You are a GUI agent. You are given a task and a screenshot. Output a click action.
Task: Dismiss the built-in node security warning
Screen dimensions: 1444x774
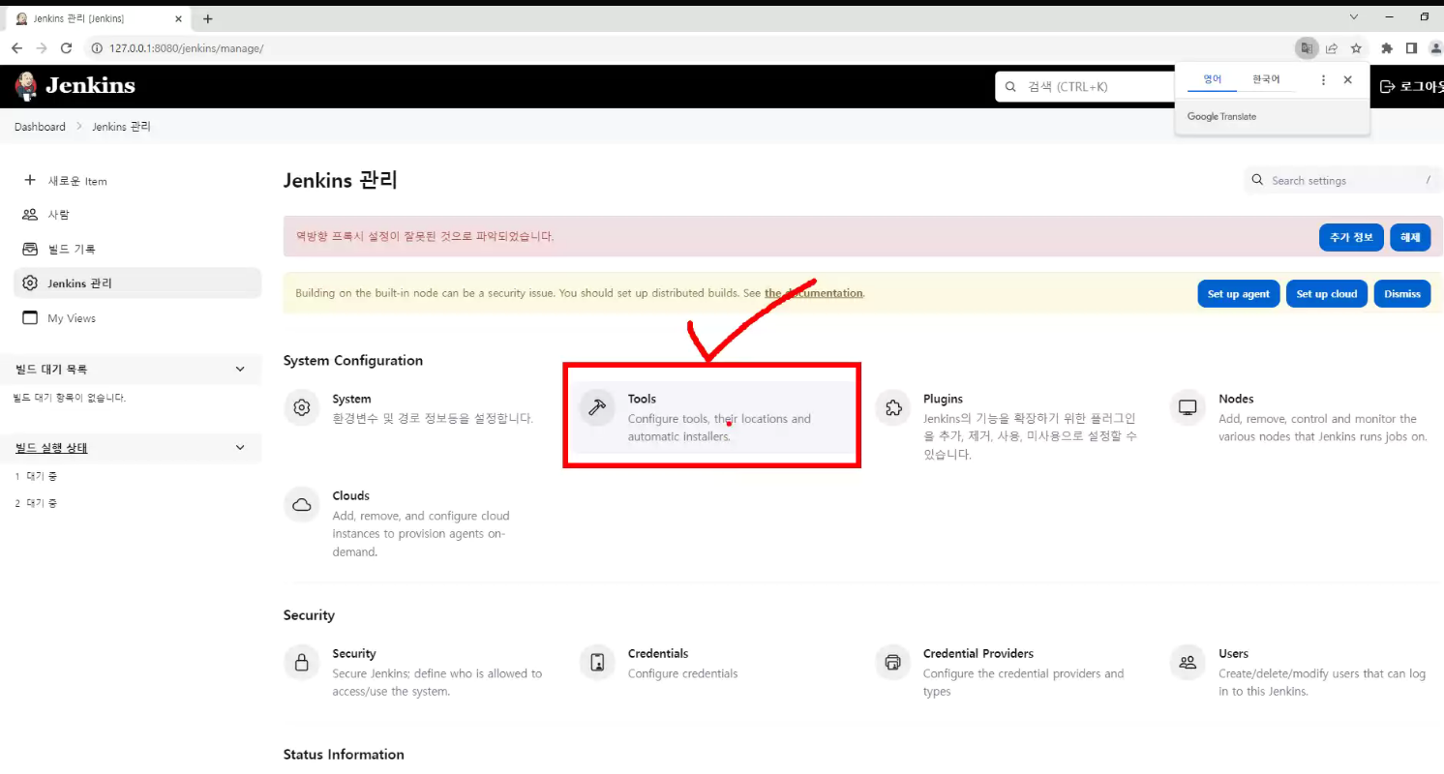1402,294
